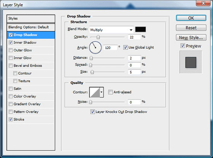Click the Distance value input field
Screen dimensions: 213x158
point(134,58)
